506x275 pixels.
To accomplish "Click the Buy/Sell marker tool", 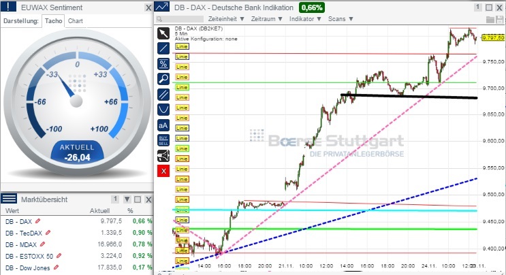I will tap(163, 140).
